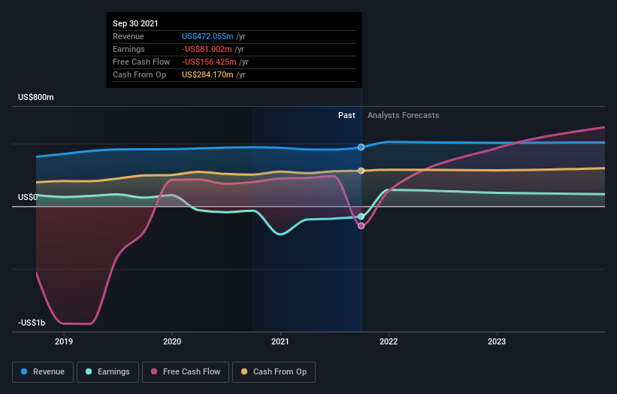This screenshot has height=394, width=617.
Task: Click the Sep 30 2021 tooltip date
Action: point(135,23)
